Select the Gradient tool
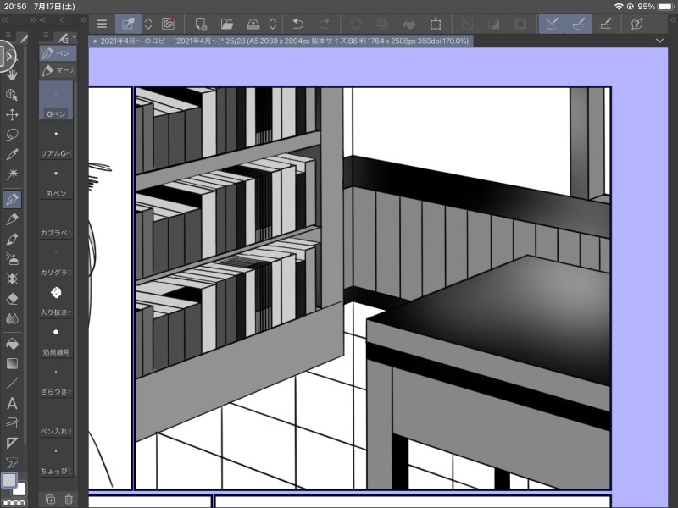 click(x=12, y=364)
